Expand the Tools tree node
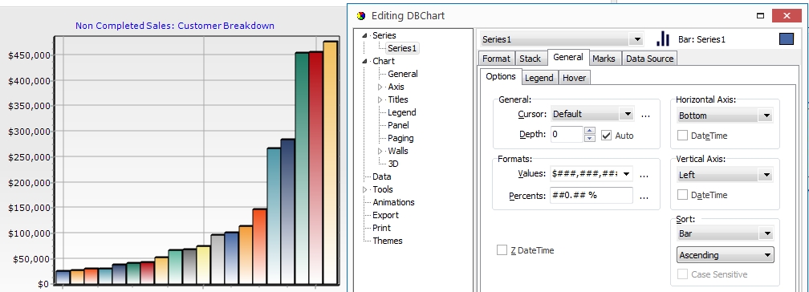The width and height of the screenshot is (809, 292). click(x=364, y=190)
